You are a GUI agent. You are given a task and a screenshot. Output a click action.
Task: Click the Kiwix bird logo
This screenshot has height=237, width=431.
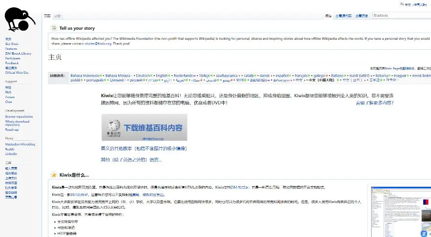click(x=20, y=19)
